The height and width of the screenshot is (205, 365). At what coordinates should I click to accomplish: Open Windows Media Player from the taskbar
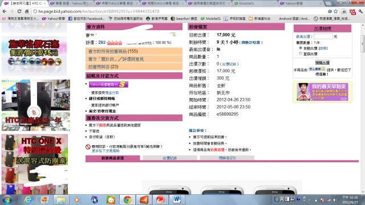(77, 200)
